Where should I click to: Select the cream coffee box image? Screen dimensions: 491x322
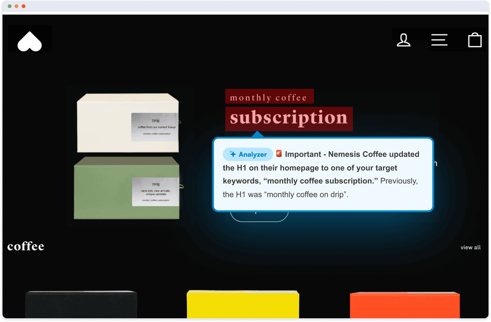pyautogui.click(x=128, y=123)
